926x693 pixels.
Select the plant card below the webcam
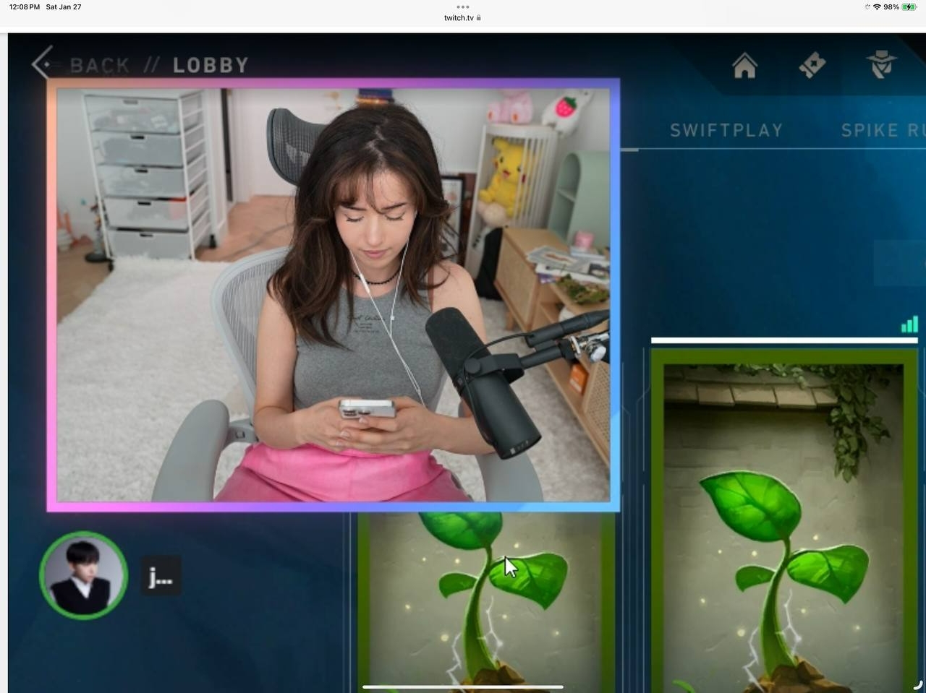coord(486,601)
